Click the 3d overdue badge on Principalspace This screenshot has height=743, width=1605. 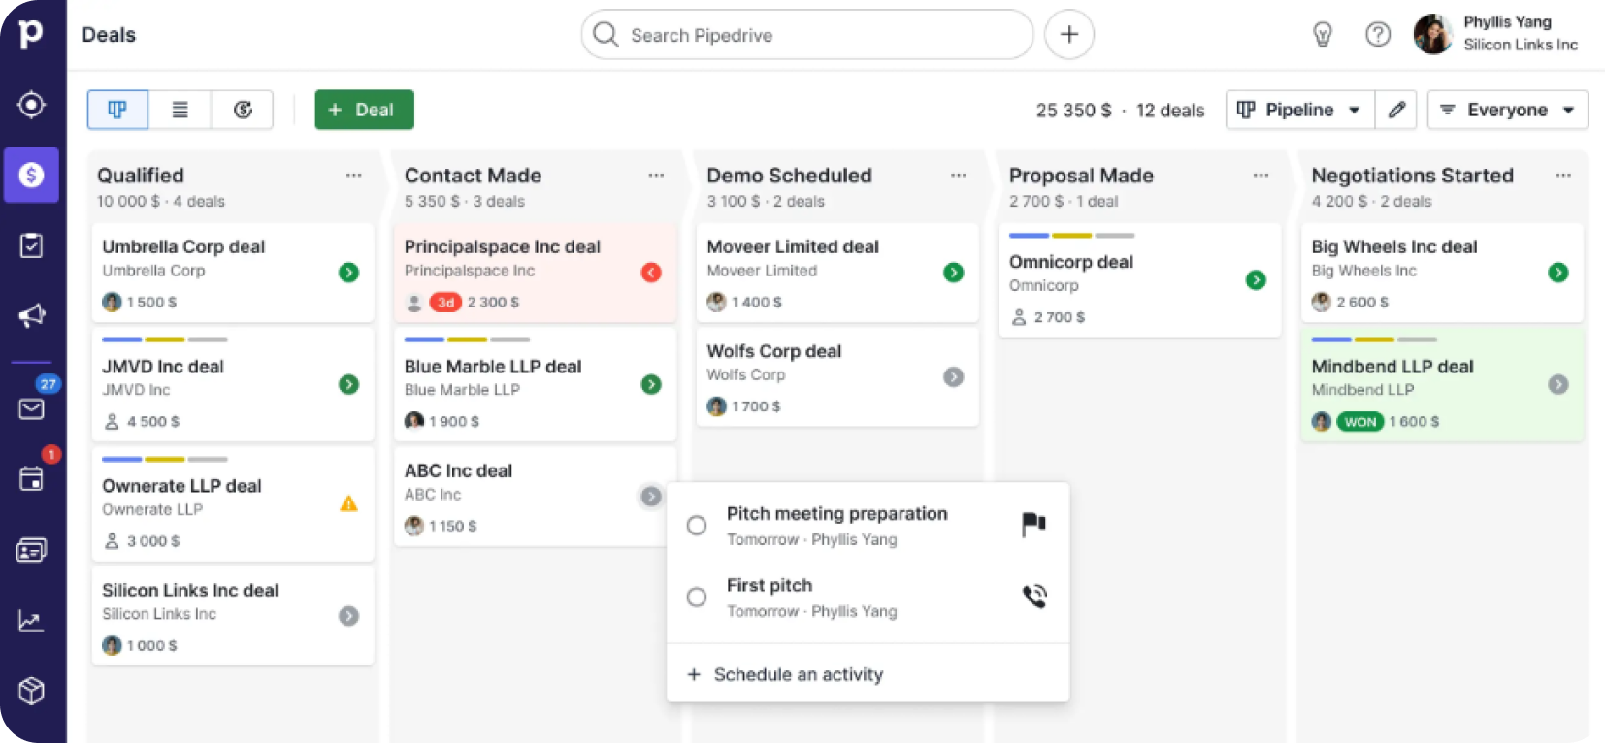[x=445, y=303]
